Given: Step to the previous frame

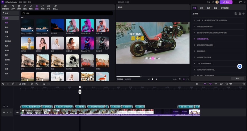Looking at the screenshot, I should [149, 79].
